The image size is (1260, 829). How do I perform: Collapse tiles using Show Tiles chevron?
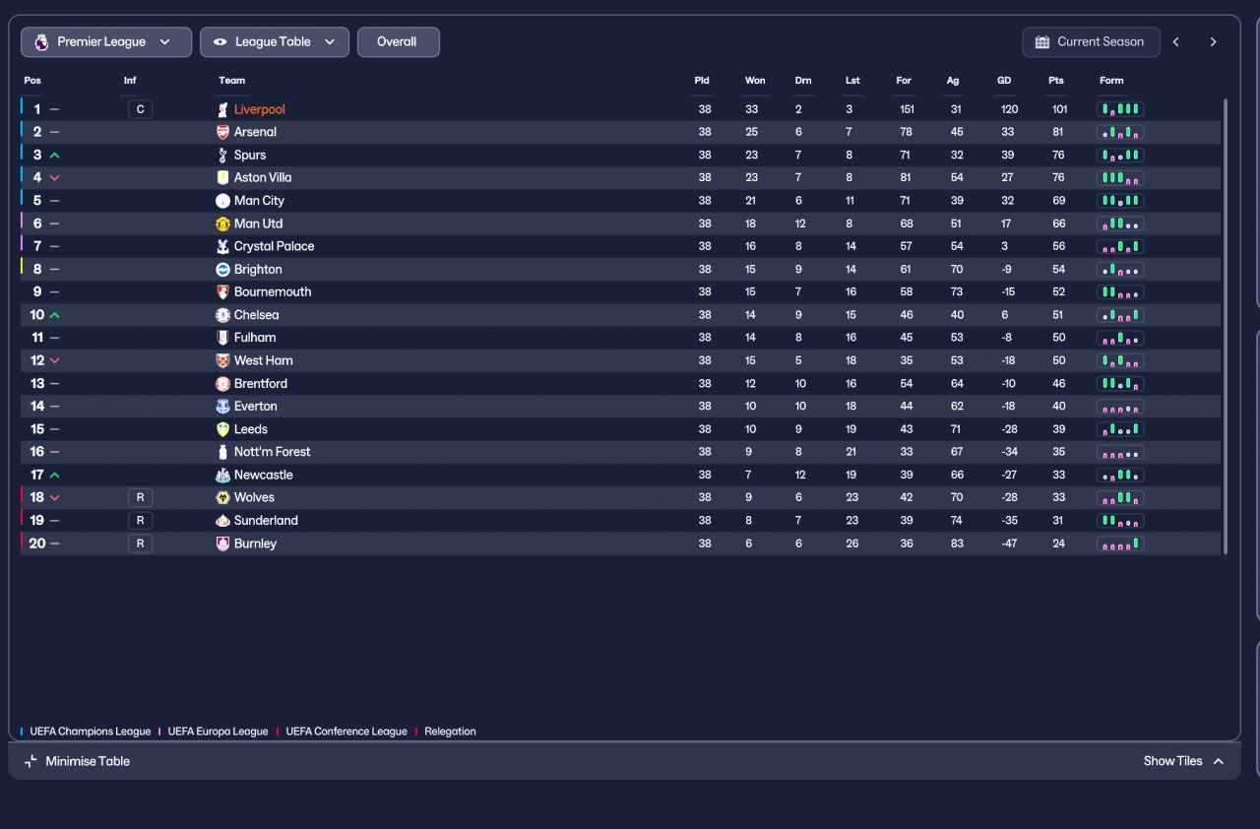tap(1219, 761)
